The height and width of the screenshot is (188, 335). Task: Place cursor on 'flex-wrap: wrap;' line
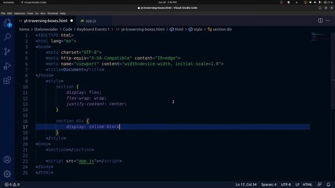(x=86, y=98)
